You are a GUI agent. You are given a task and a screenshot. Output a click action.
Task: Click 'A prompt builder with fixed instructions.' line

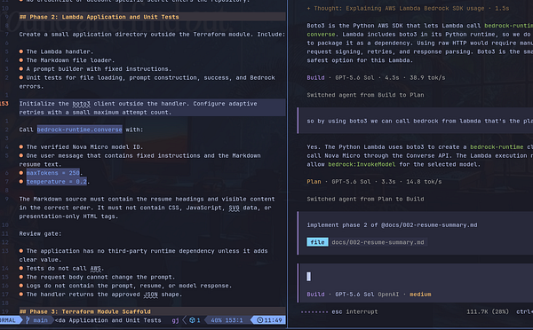click(x=99, y=69)
